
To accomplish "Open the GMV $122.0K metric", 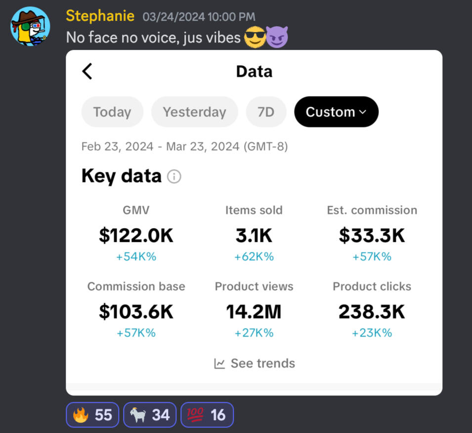I will [x=136, y=235].
